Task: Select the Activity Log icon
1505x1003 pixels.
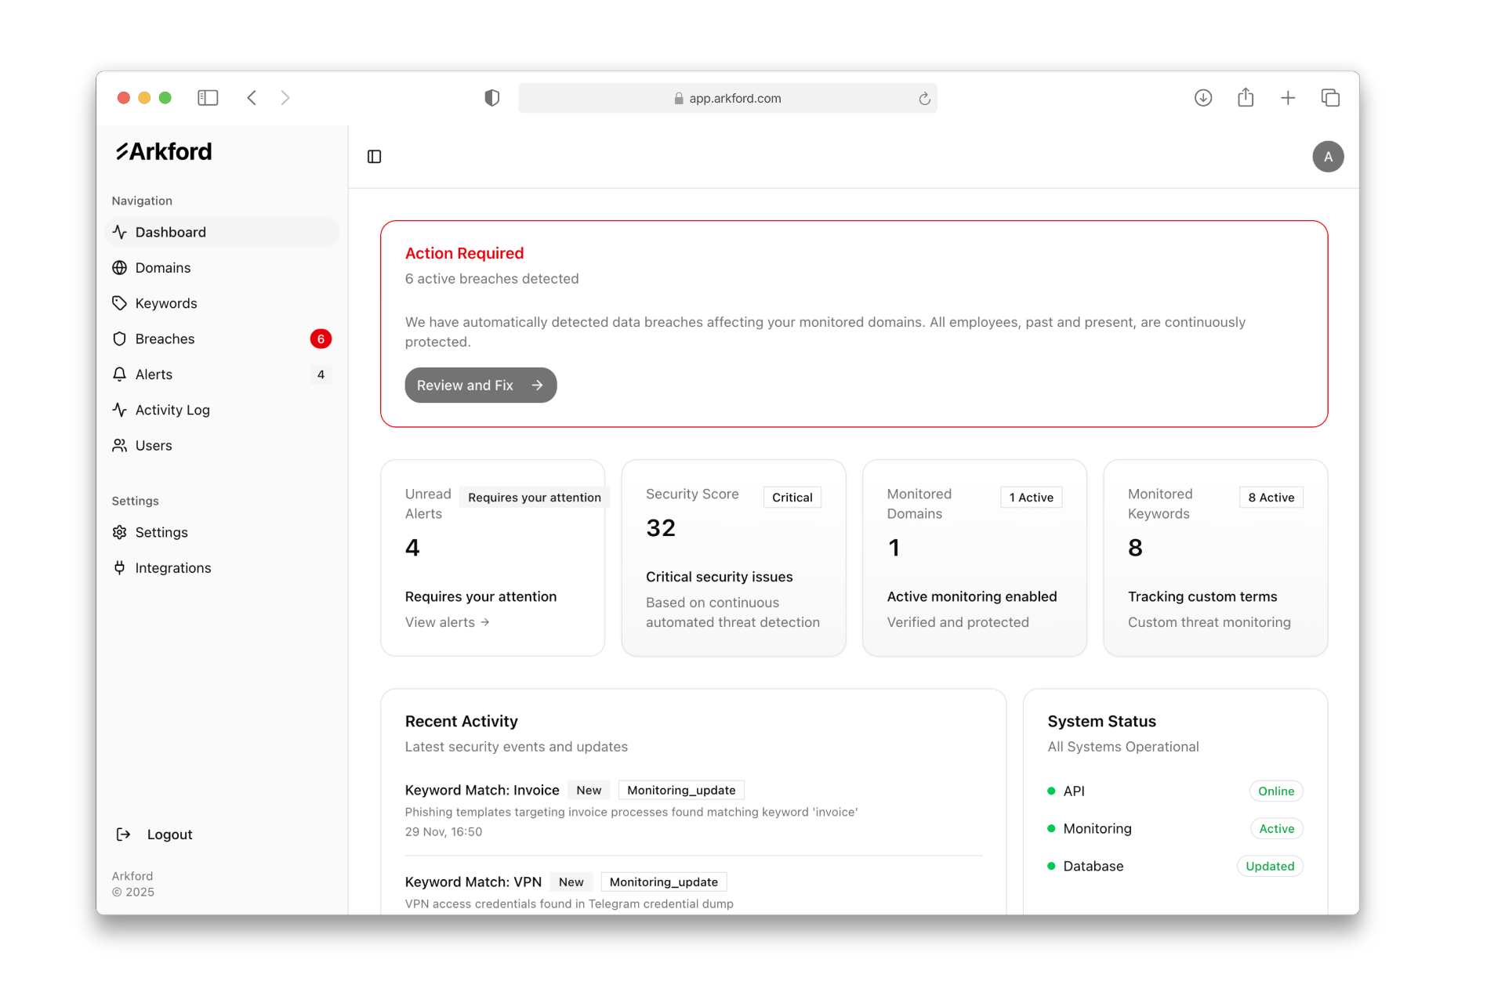Action: (x=119, y=410)
